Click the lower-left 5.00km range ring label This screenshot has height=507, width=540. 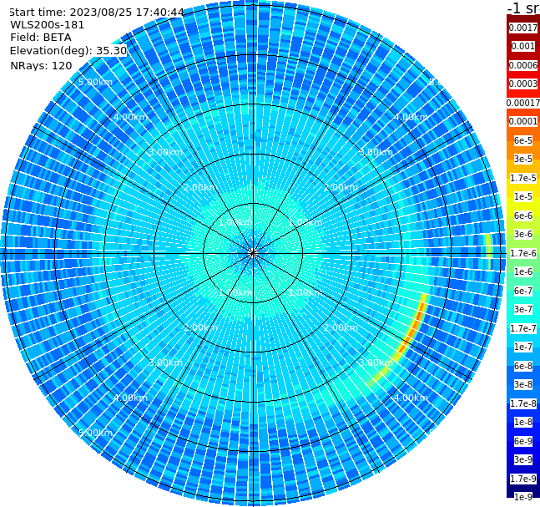click(95, 433)
